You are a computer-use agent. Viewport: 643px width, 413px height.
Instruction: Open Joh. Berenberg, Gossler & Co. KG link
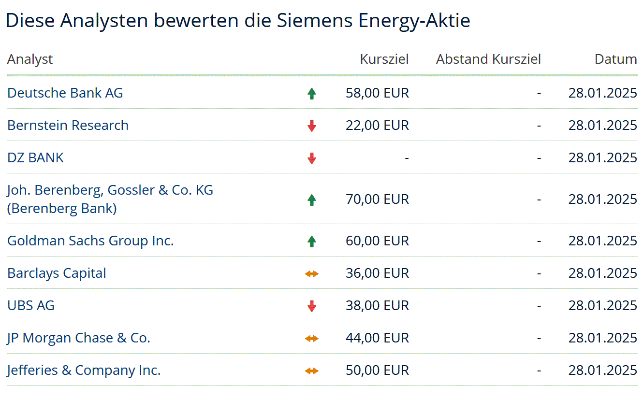(x=110, y=190)
